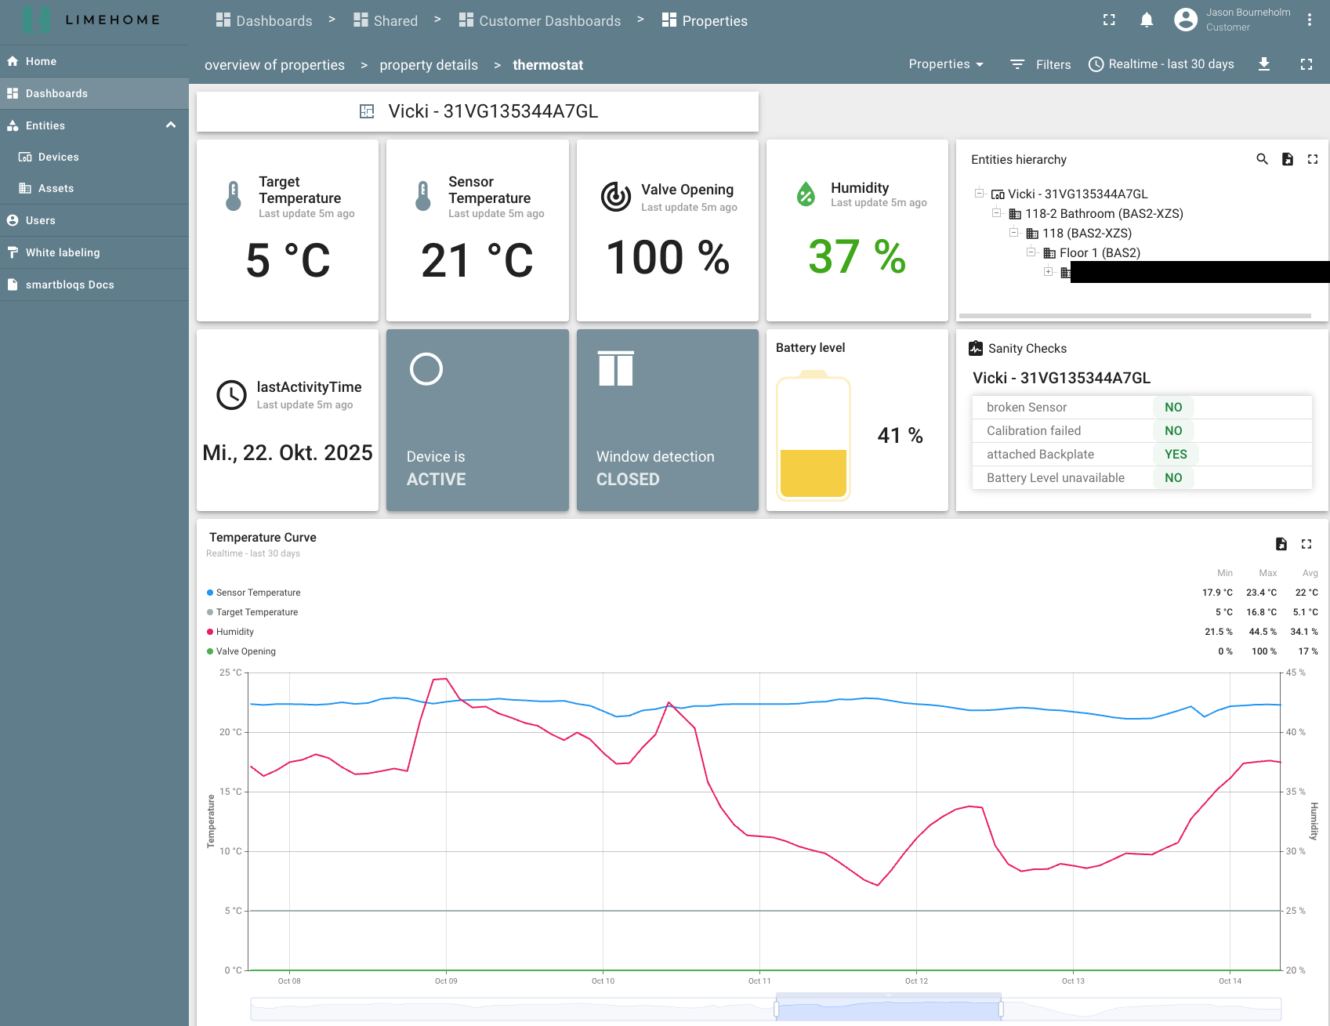Go to White labeling menu item
Screen dimensions: 1330x1026
coord(63,252)
